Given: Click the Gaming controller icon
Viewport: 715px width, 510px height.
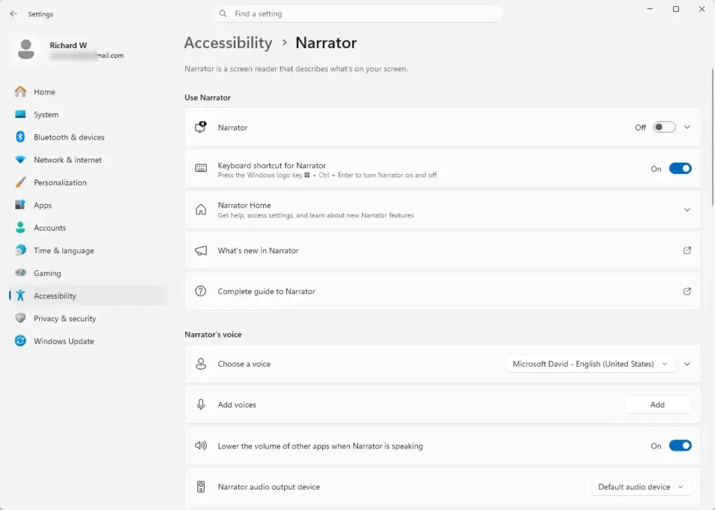Looking at the screenshot, I should point(20,272).
